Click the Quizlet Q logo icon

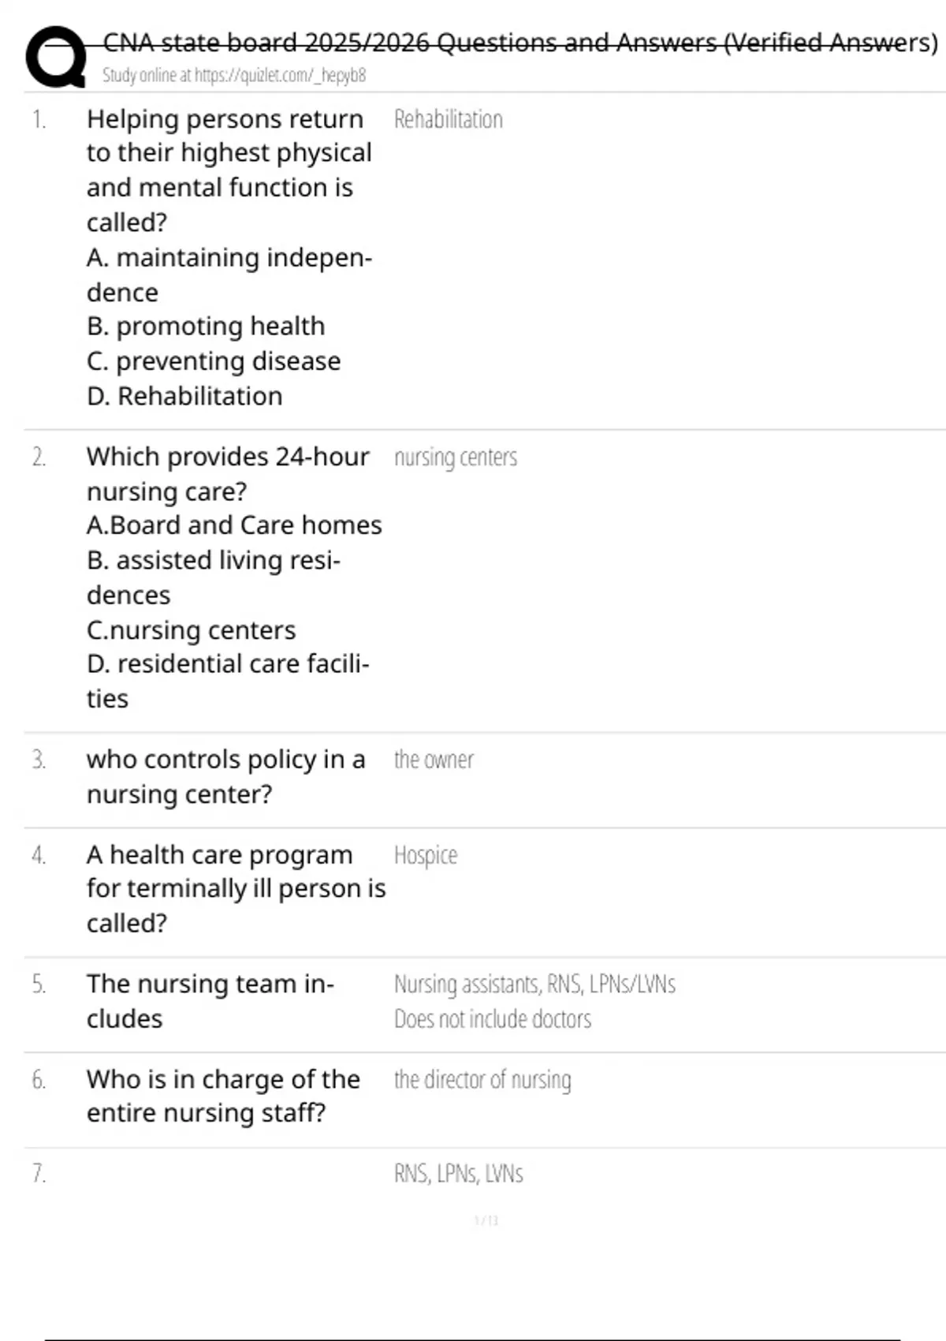[x=56, y=57]
